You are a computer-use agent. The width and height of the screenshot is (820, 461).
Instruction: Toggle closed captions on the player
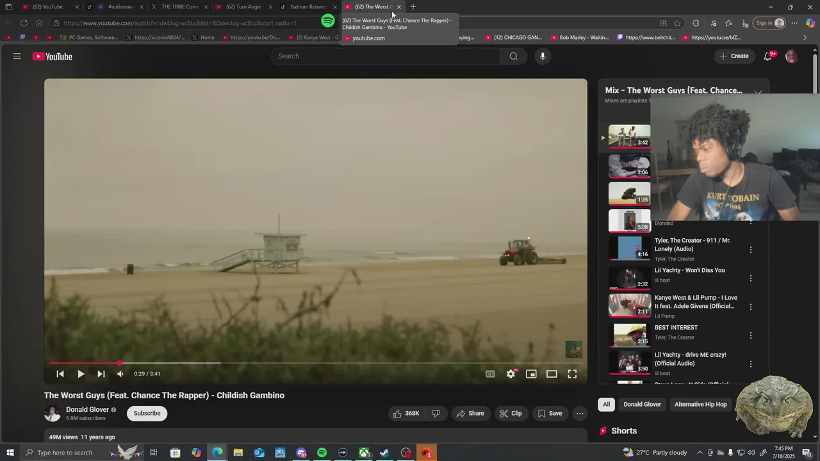coord(490,374)
